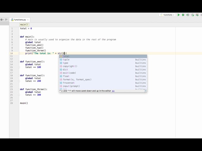The image size is (202, 151).
Task: Click the function_two() call on line 8
Action: click(x=34, y=48)
